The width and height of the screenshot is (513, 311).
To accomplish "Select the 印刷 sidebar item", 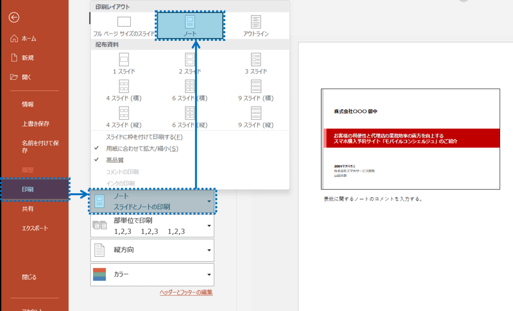I will click(35, 189).
